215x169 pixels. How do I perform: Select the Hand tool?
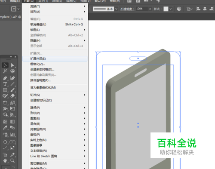tap(5, 160)
